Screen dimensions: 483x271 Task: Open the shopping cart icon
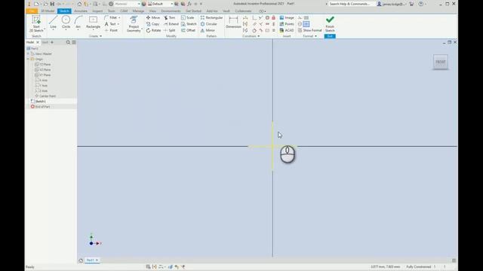tap(411, 4)
